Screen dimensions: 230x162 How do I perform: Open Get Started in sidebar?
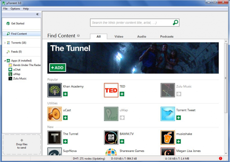point(17,24)
